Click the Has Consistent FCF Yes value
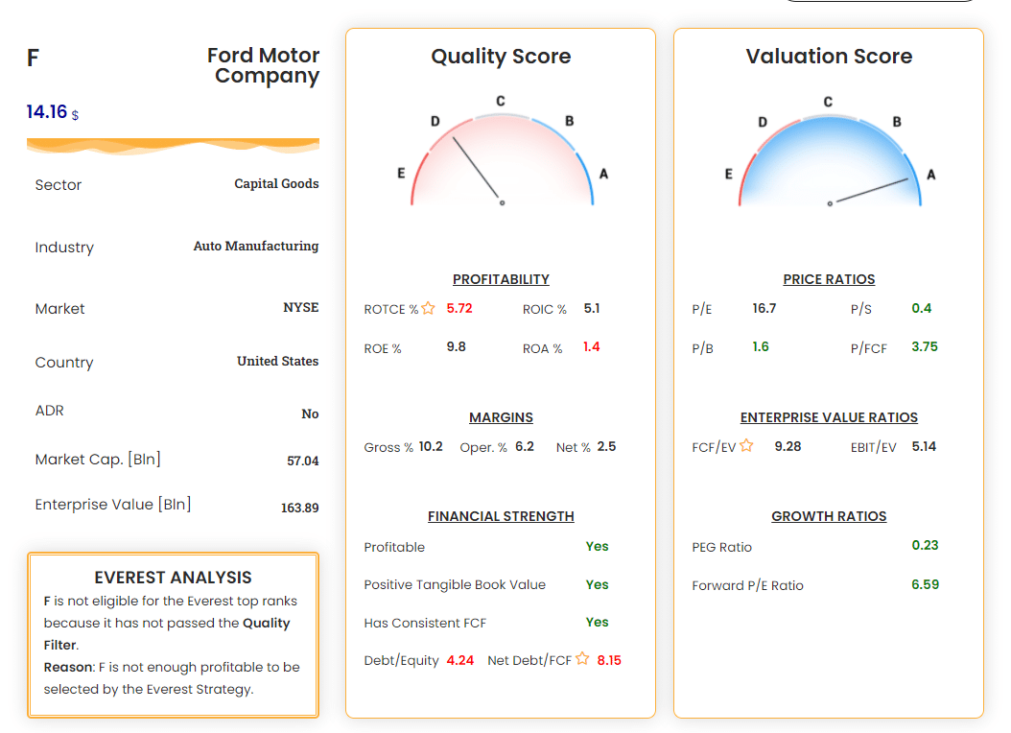Image resolution: width=1011 pixels, height=733 pixels. pyautogui.click(x=597, y=622)
